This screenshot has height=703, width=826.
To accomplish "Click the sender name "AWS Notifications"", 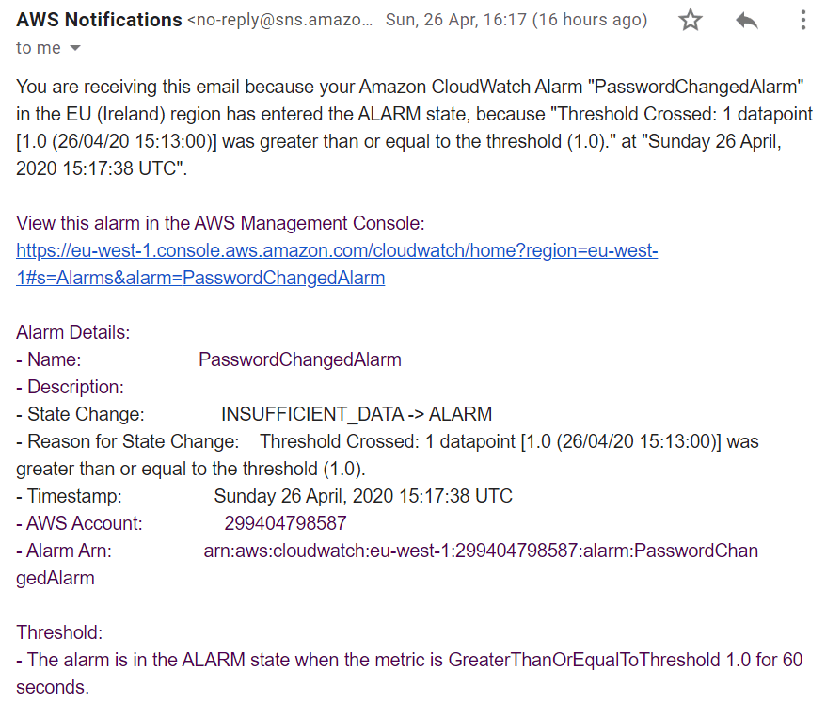I will [x=99, y=20].
